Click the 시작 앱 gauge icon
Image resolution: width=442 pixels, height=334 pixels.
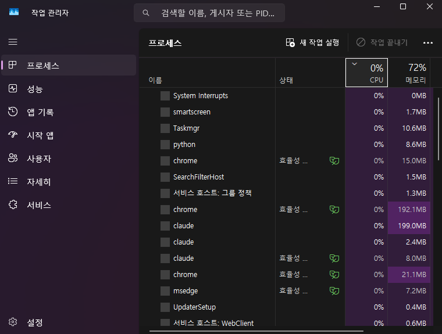click(13, 135)
